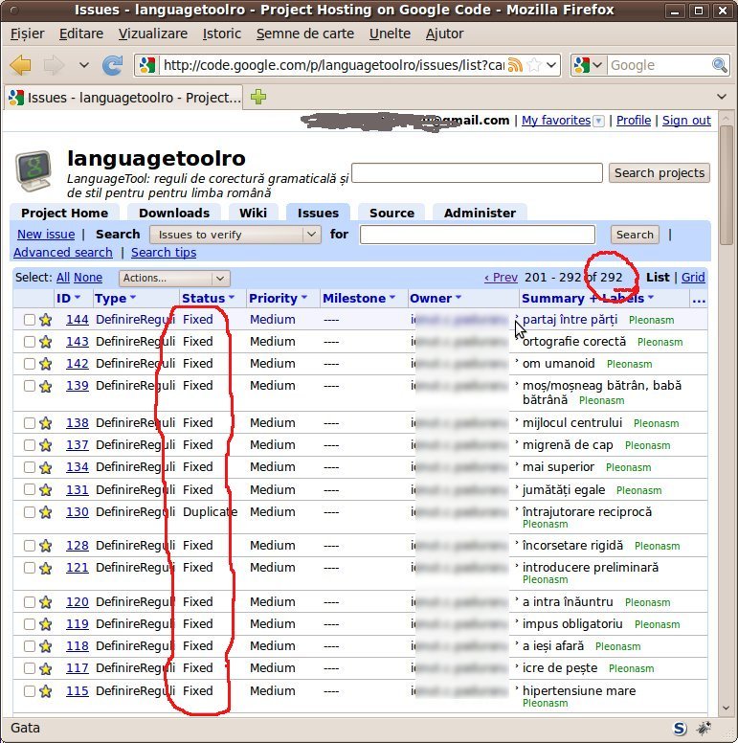738x743 pixels.
Task: Star issue 139
Action: click(x=46, y=386)
